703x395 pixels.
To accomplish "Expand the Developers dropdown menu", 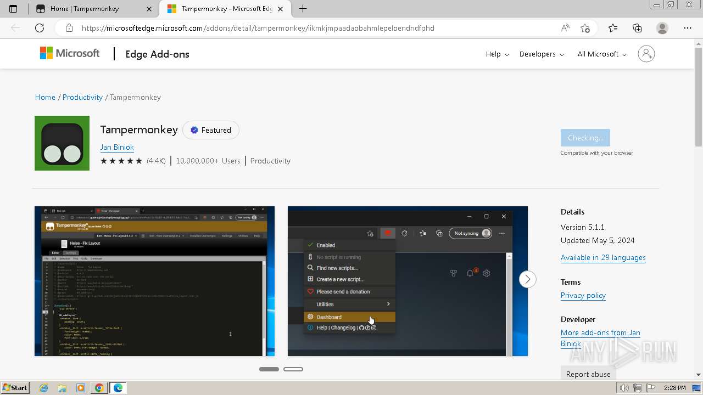I will pyautogui.click(x=542, y=54).
